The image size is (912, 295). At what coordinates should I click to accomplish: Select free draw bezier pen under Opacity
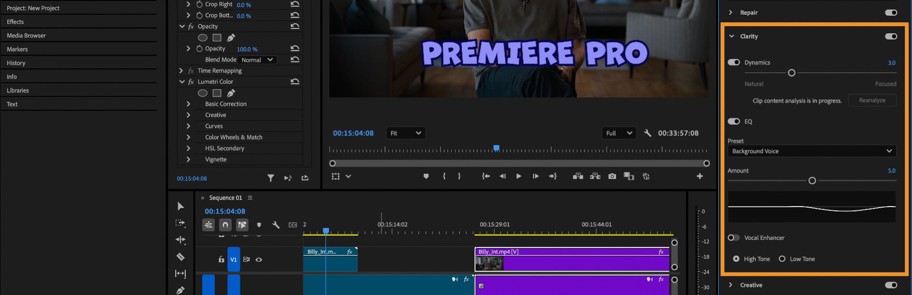[x=231, y=38]
